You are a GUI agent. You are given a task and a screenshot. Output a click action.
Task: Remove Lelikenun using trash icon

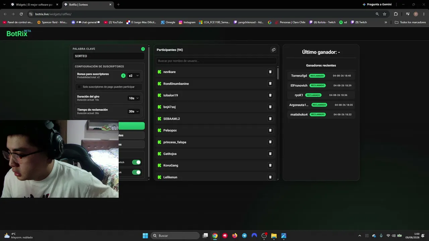pyautogui.click(x=270, y=177)
